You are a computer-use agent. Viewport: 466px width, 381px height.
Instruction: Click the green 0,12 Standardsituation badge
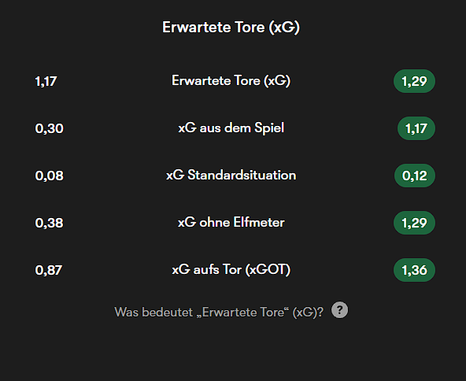pos(415,176)
